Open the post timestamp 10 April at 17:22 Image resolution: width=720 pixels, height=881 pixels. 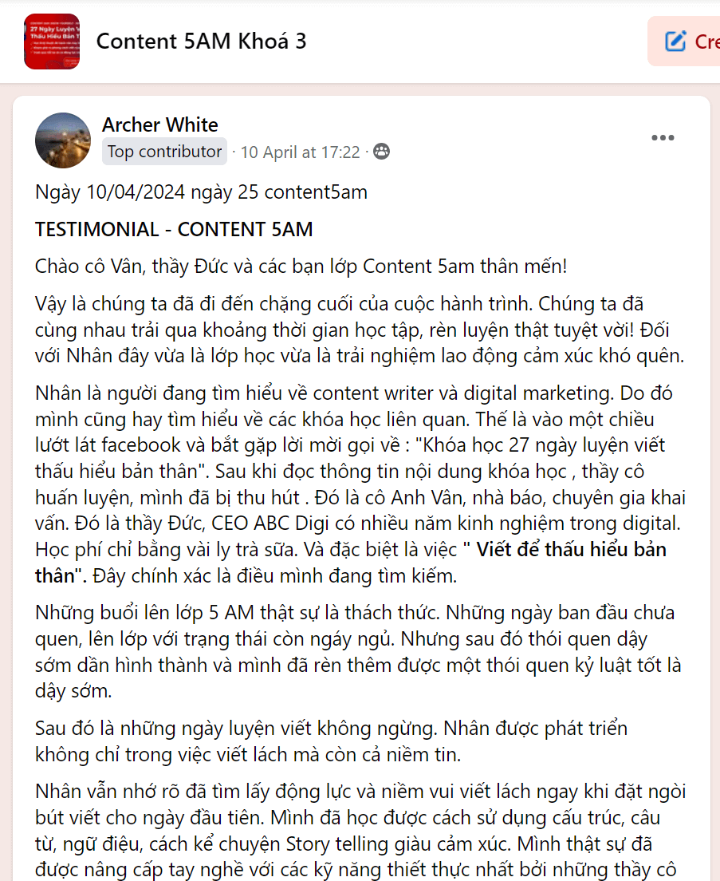(x=300, y=152)
